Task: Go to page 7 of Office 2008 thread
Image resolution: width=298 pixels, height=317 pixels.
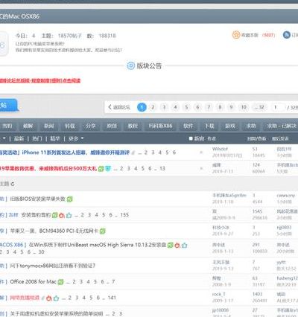Action: click(x=113, y=282)
